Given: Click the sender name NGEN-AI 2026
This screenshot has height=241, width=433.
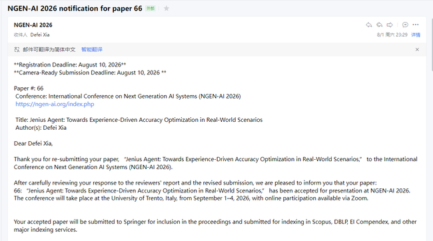Looking at the screenshot, I should (33, 25).
